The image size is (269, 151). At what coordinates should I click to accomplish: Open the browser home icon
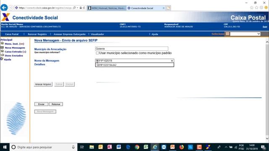pyautogui.click(x=251, y=8)
